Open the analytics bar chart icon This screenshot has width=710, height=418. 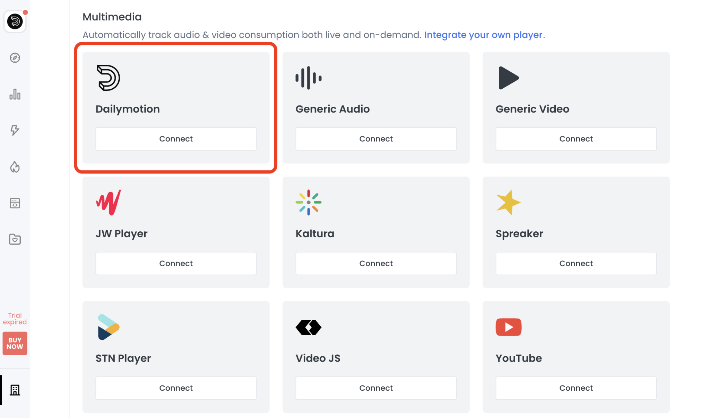click(x=15, y=94)
